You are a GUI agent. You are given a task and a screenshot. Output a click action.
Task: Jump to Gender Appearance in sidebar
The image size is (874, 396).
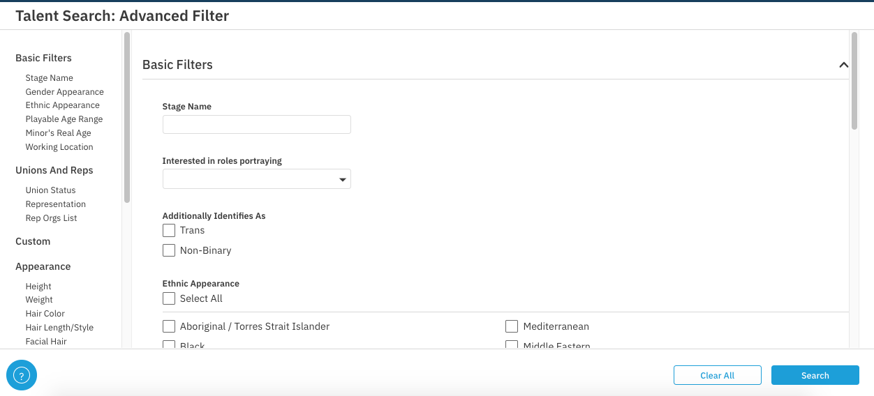[64, 92]
